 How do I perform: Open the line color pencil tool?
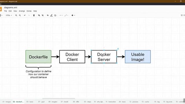[x=51, y=15]
